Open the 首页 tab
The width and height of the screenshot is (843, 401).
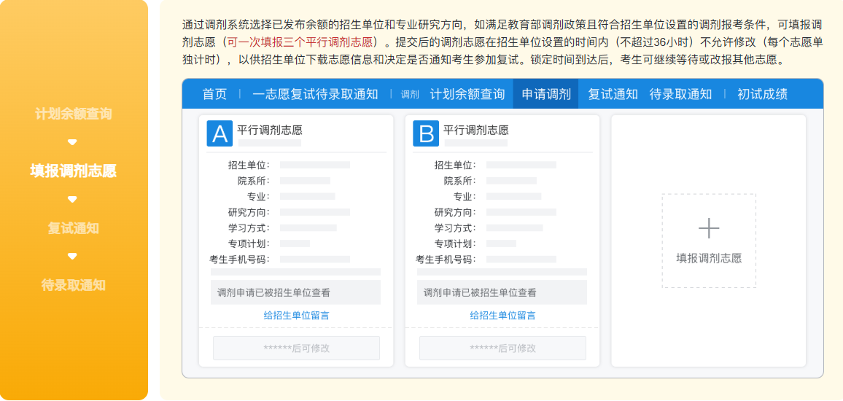pos(214,94)
